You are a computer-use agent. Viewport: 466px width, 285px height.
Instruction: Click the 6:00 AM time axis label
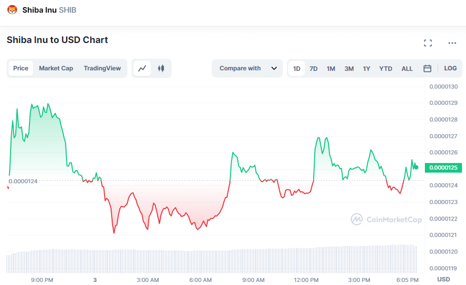click(x=201, y=280)
